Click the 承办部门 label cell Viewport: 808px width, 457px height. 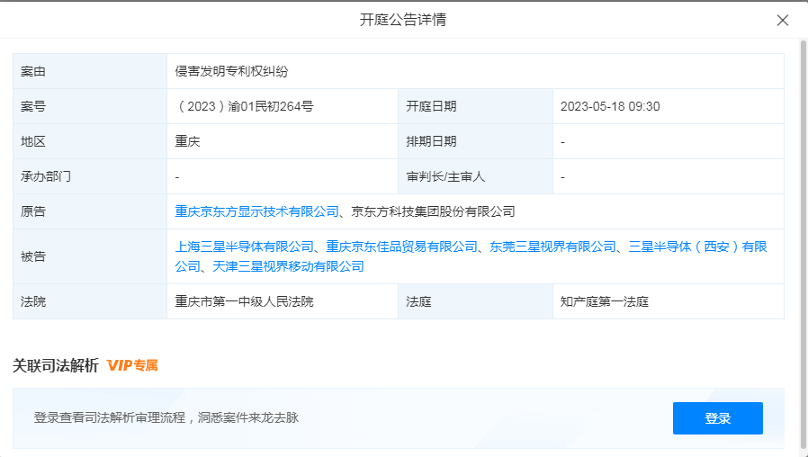click(90, 176)
